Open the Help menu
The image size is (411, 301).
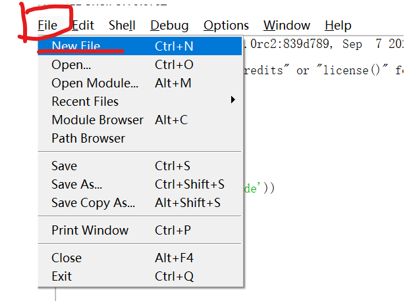coord(338,26)
